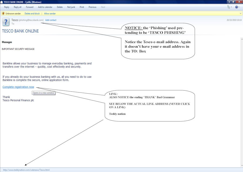Screen dimensions: 243x172
Task: Go to the Previous message
Action: 92,7
